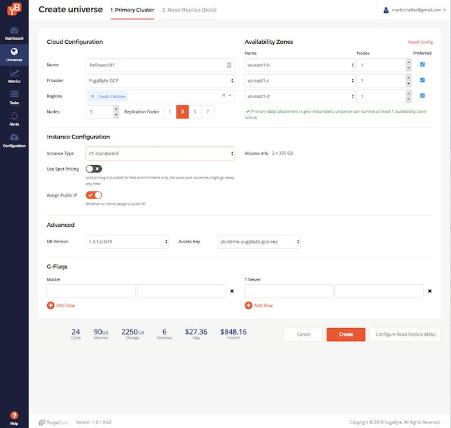The width and height of the screenshot is (451, 428).
Task: Open the Instance Type dropdown n1-standard-8
Action: click(160, 153)
